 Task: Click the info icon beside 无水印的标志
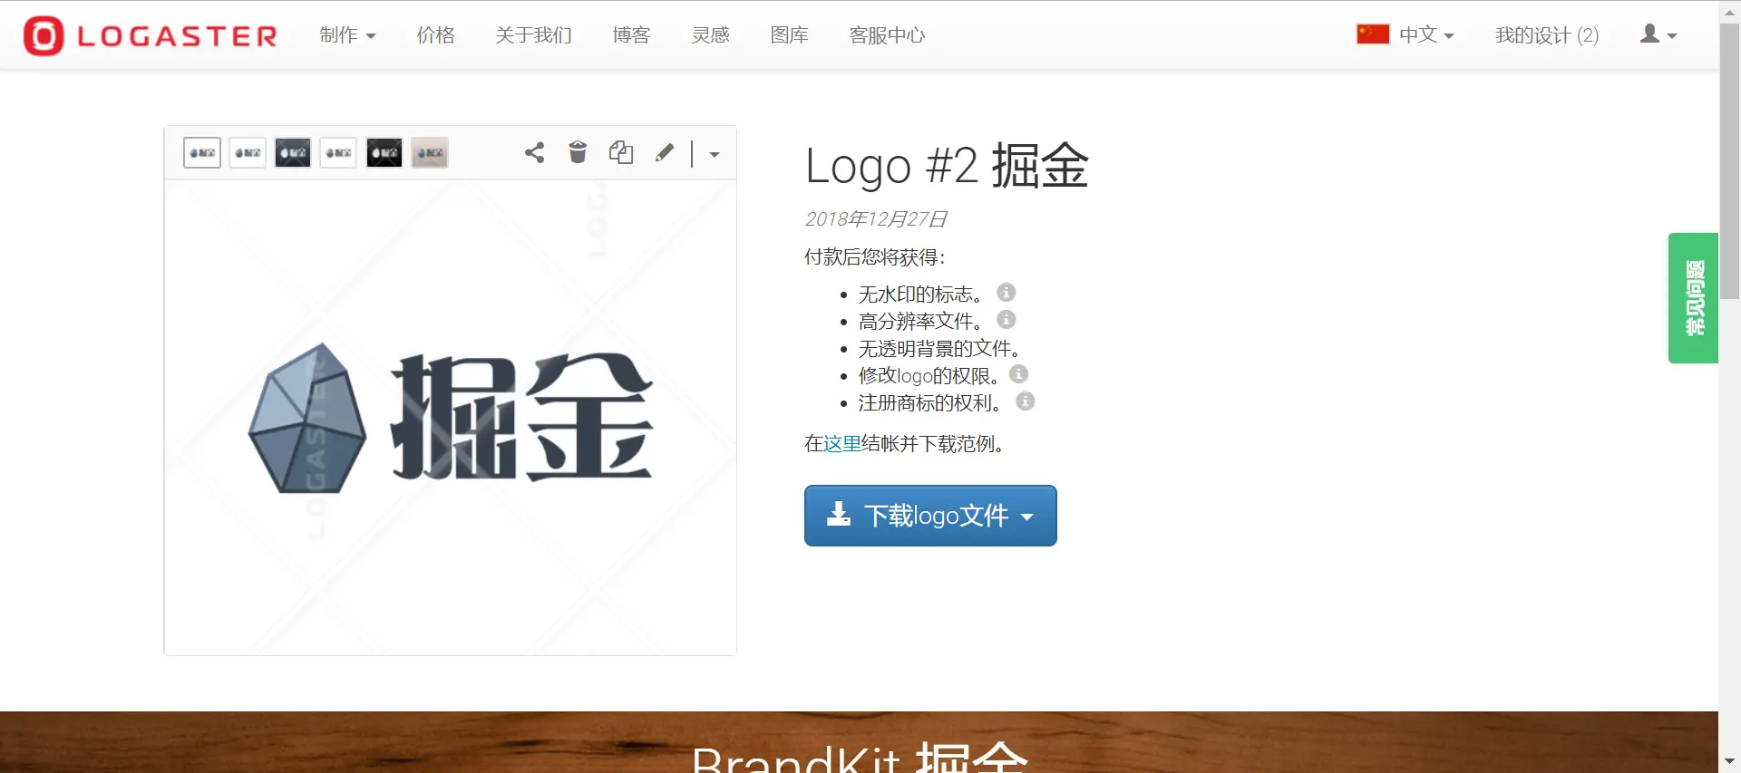[1007, 293]
